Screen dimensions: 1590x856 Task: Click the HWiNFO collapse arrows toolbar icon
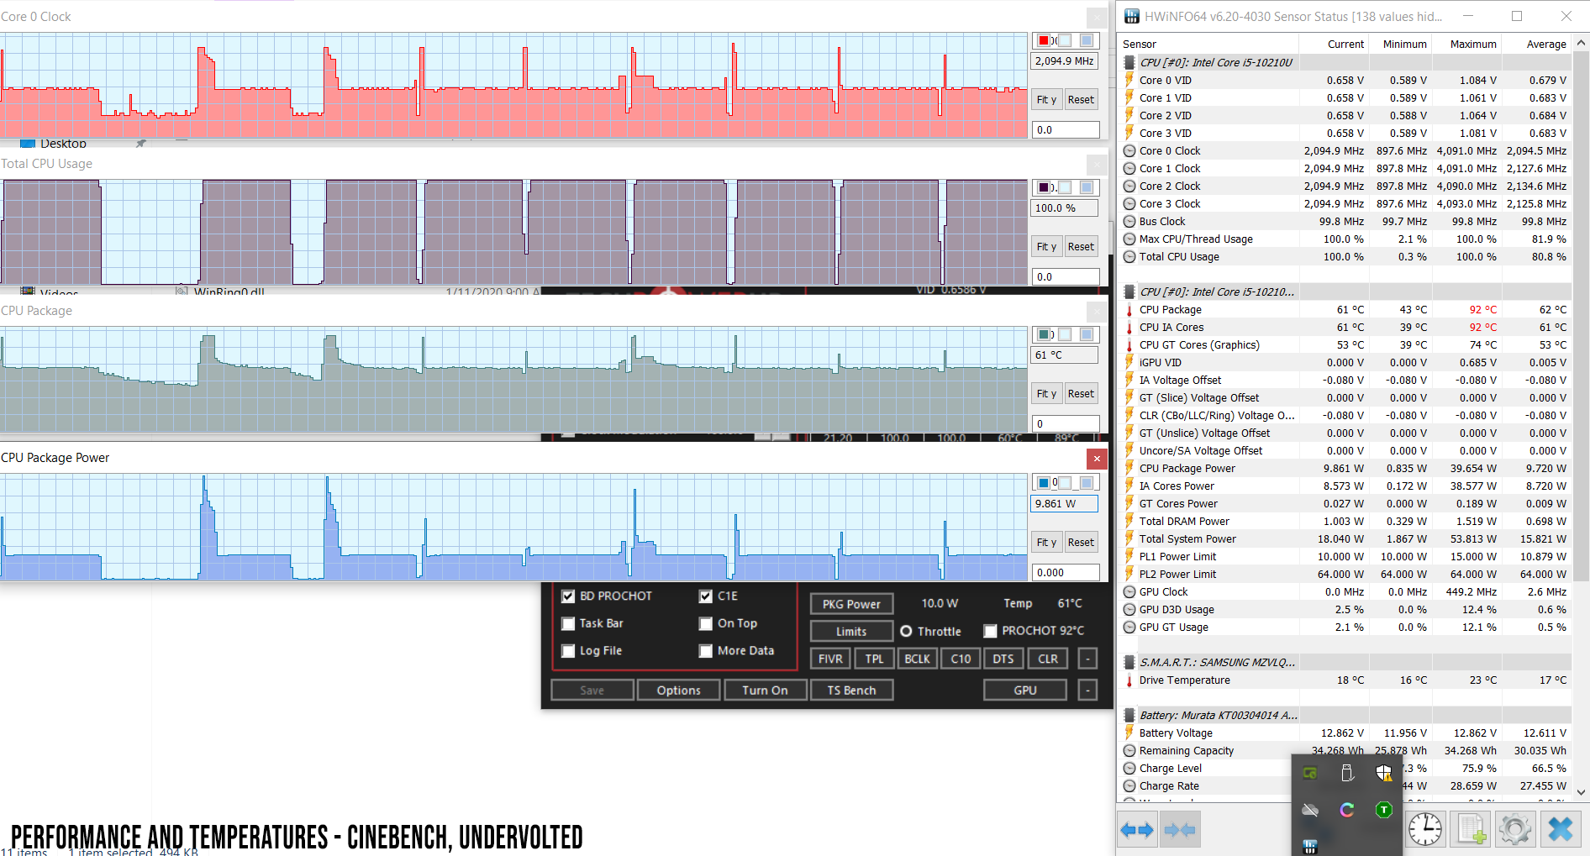(1180, 830)
